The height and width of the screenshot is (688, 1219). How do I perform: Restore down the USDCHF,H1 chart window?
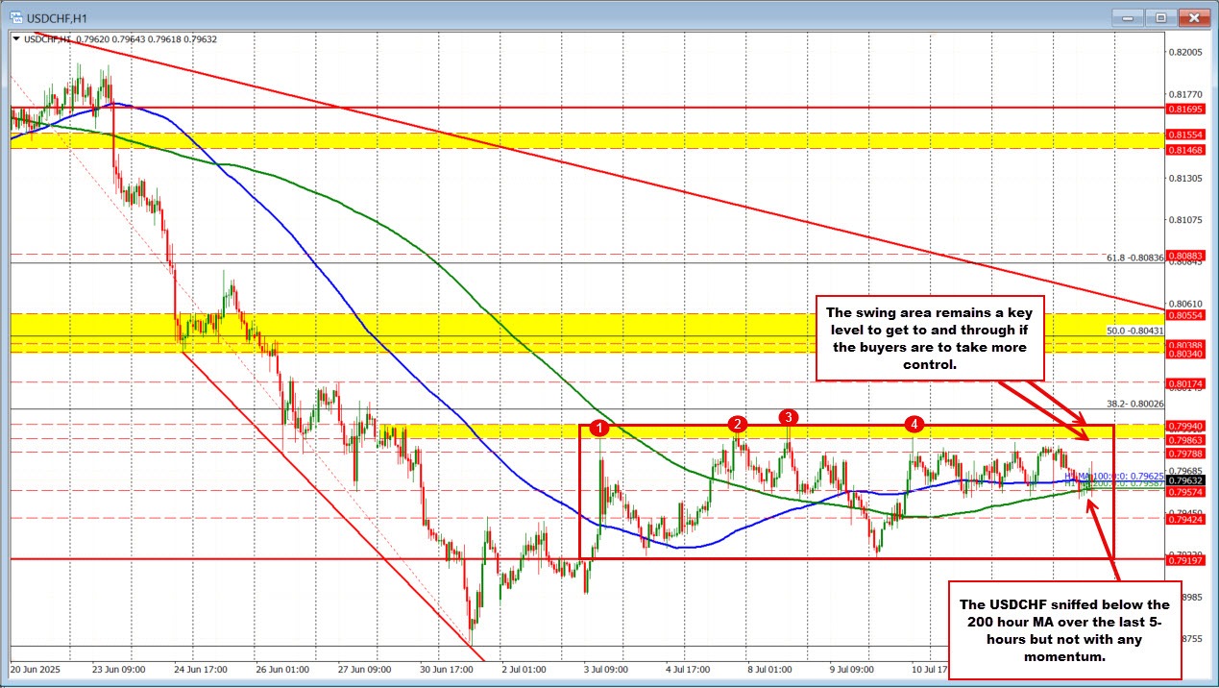(x=1159, y=17)
